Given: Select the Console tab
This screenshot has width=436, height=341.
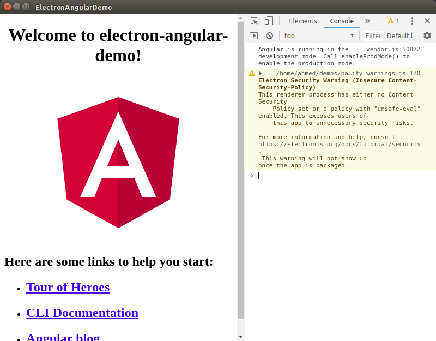Looking at the screenshot, I should coord(342,21).
